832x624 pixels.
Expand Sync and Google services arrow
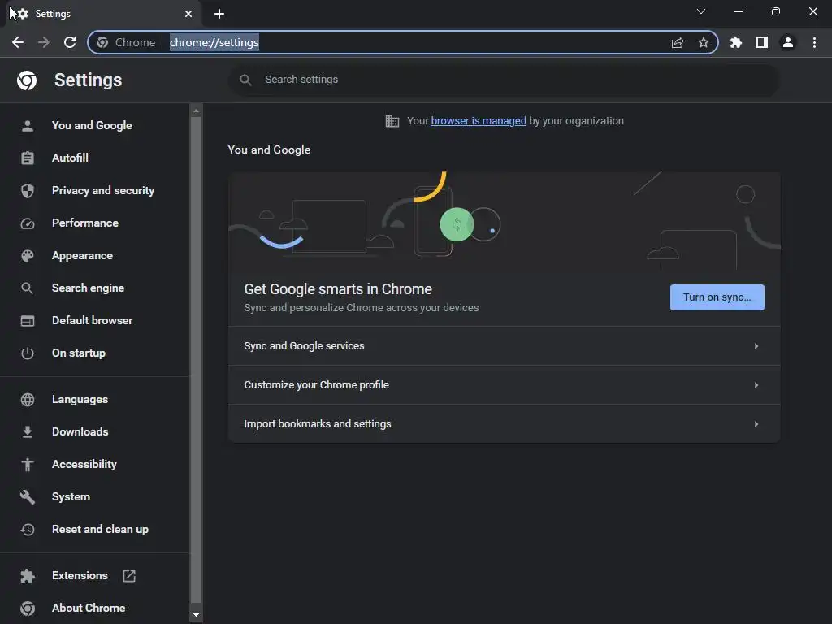click(756, 346)
